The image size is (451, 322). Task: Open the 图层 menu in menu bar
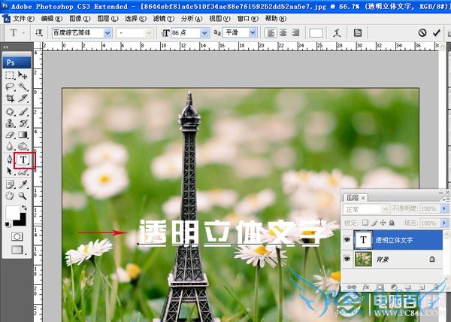click(x=107, y=17)
